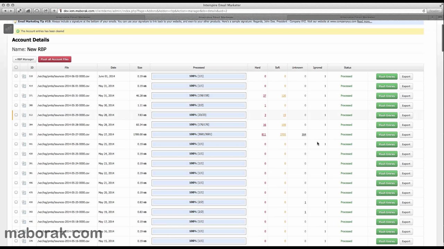Click the Date column header
The image size is (444, 249).
coord(113,67)
